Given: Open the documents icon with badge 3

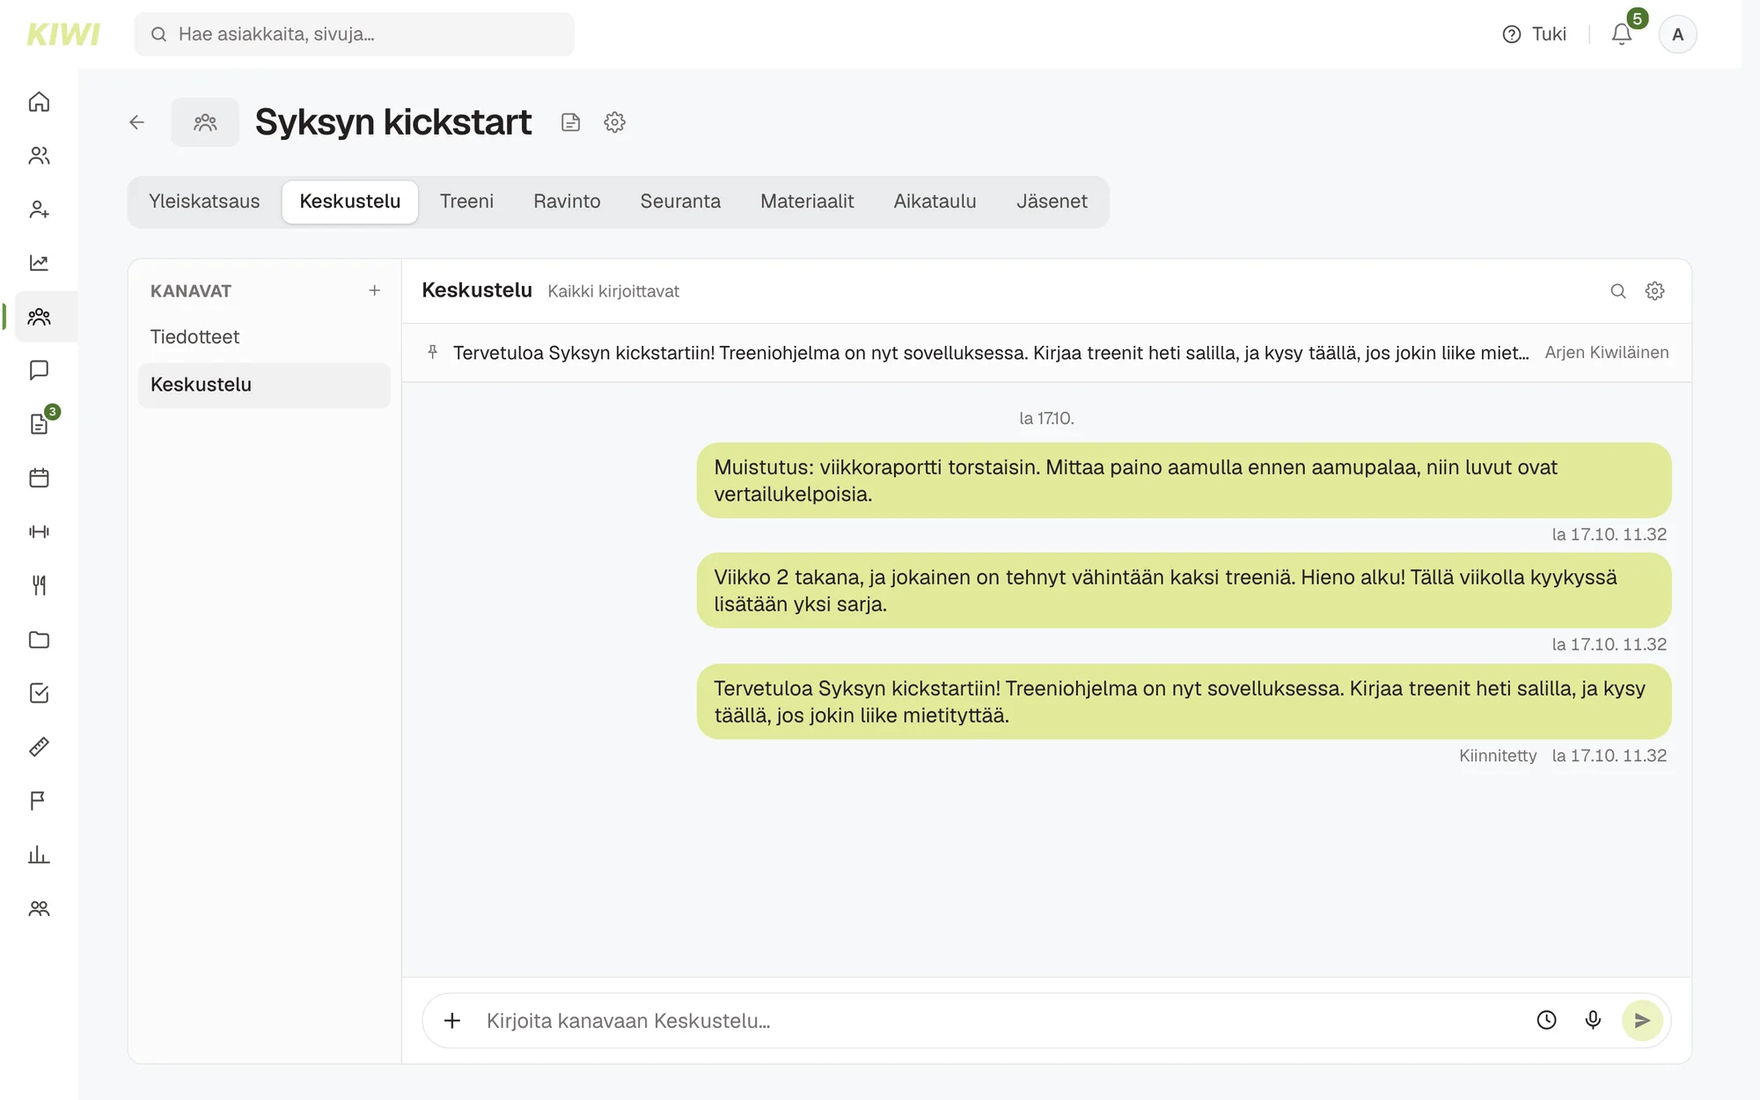Looking at the screenshot, I should [x=39, y=424].
